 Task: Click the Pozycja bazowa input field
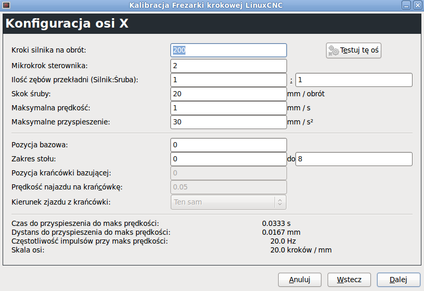[x=229, y=145]
